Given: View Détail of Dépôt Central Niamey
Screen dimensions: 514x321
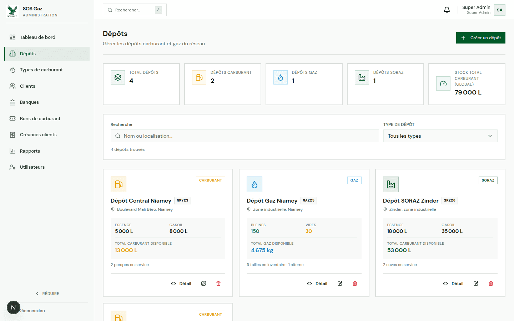Looking at the screenshot, I should click(x=181, y=284).
